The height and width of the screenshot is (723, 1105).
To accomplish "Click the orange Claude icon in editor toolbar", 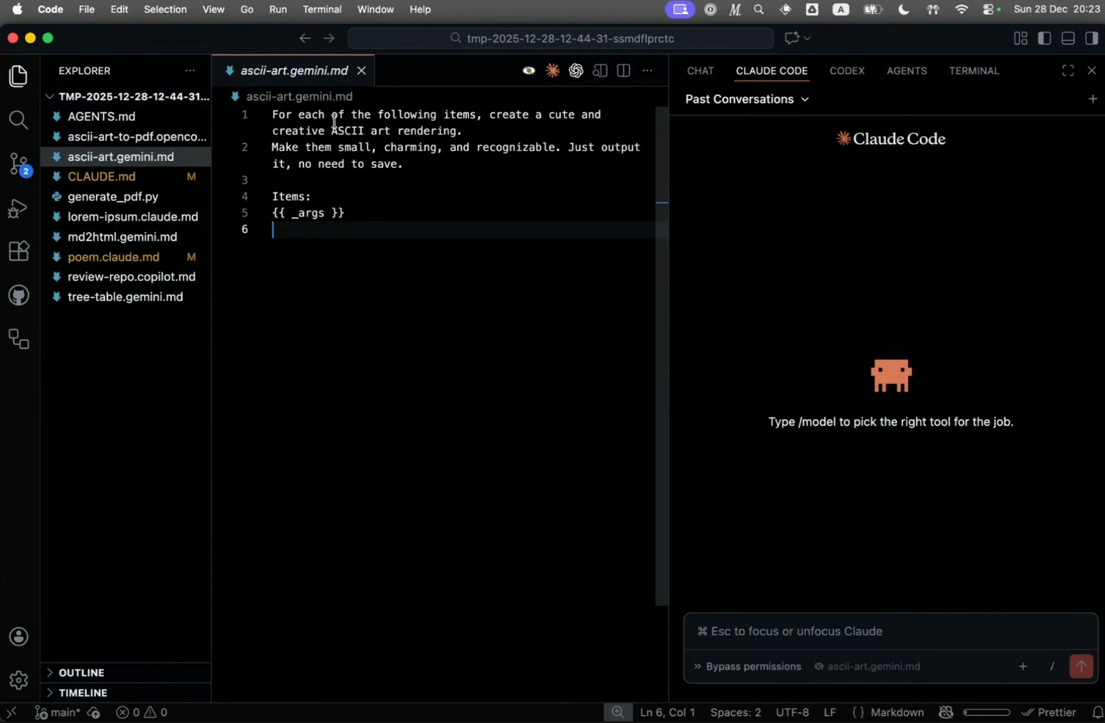I will [552, 70].
